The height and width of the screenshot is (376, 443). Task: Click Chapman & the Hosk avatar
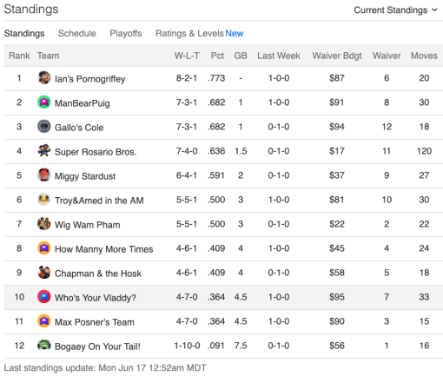tap(44, 272)
